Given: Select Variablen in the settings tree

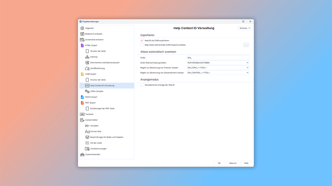Looking at the screenshot, I should click(x=94, y=126).
